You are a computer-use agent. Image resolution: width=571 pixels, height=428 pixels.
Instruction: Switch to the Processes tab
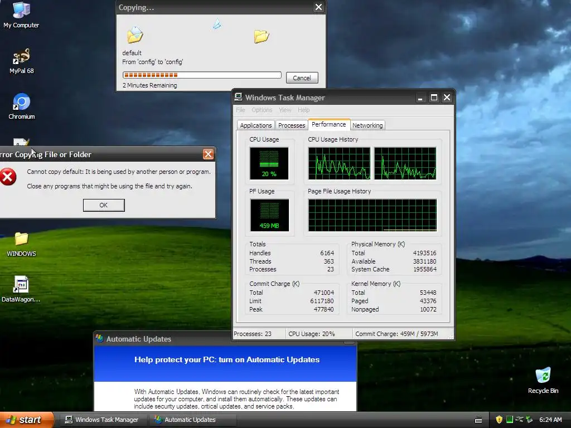pos(291,125)
